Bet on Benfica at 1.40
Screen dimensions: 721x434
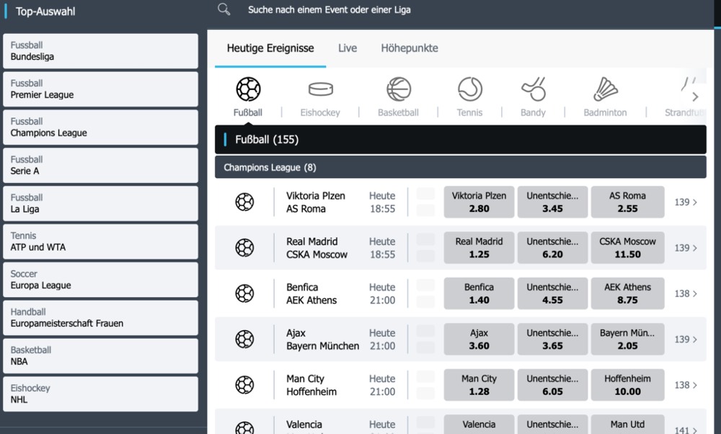[x=479, y=293]
